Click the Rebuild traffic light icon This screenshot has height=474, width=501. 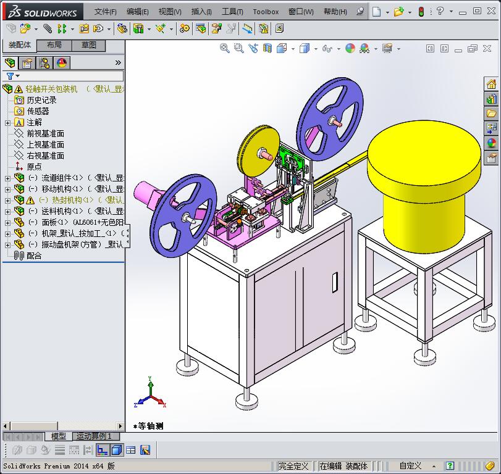click(421, 12)
